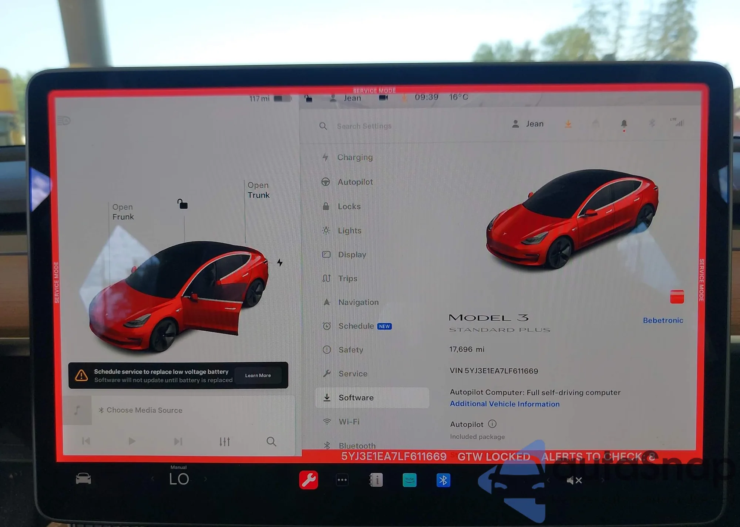Toggle the door lock icon above car
This screenshot has height=527, width=740.
point(182,204)
